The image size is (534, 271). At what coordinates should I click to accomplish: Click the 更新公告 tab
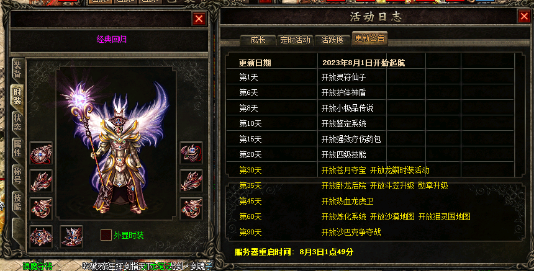click(x=370, y=38)
